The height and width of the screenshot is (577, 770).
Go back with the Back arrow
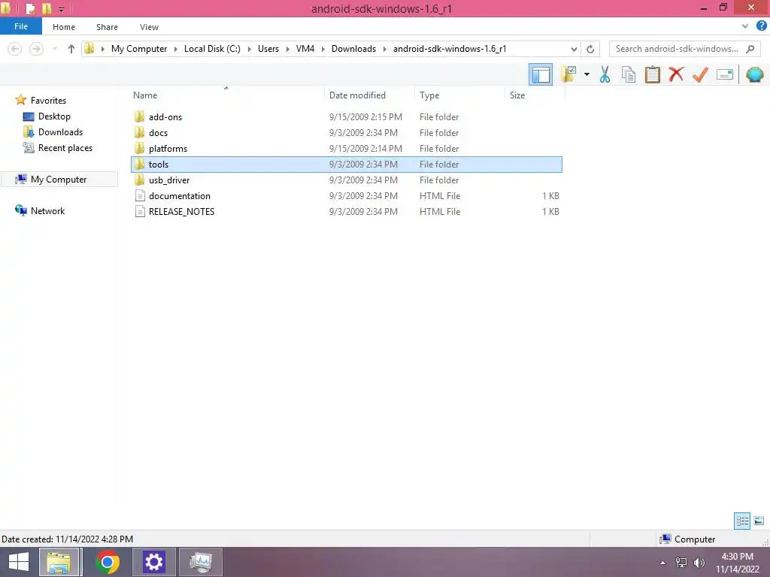tap(15, 49)
